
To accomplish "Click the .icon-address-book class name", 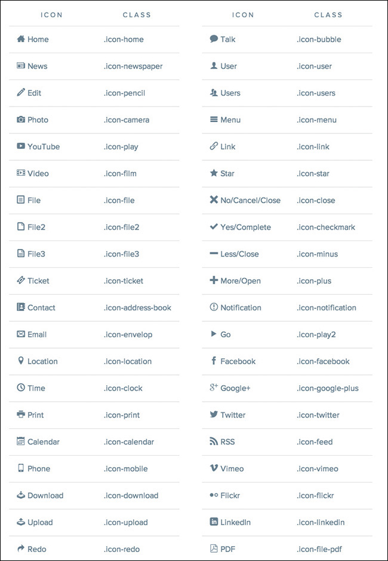I will click(x=137, y=307).
